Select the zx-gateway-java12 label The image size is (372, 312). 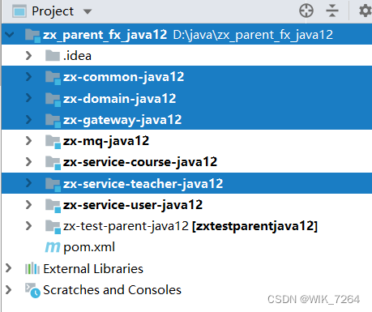pos(122,120)
